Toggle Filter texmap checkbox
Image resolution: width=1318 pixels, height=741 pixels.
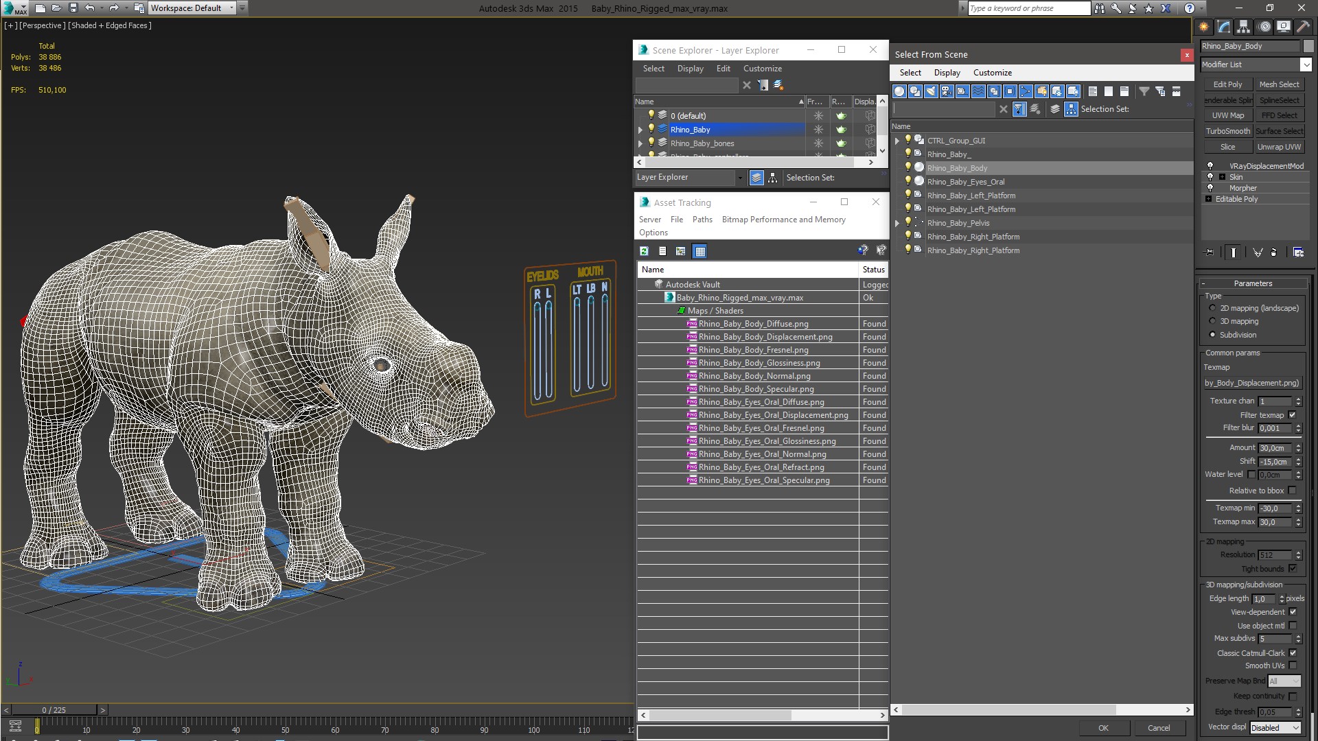click(x=1293, y=415)
